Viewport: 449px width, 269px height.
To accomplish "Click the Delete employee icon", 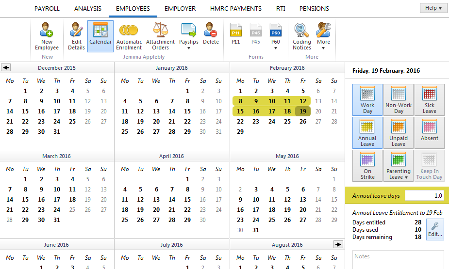I will point(211,30).
